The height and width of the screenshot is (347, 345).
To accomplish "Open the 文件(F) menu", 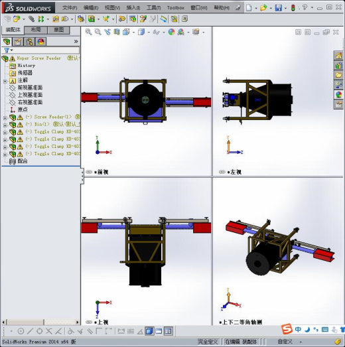I will 70,8.
